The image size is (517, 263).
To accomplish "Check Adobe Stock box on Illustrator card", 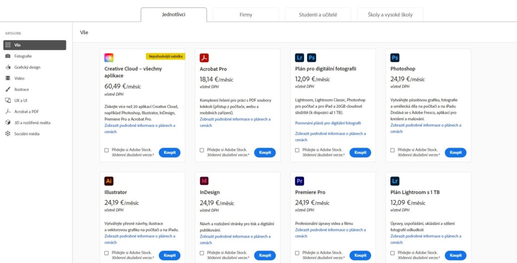I will click(107, 253).
